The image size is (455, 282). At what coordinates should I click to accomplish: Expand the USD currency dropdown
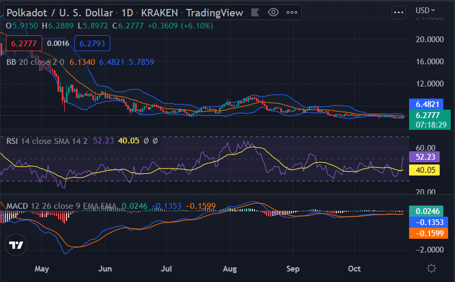pos(425,11)
